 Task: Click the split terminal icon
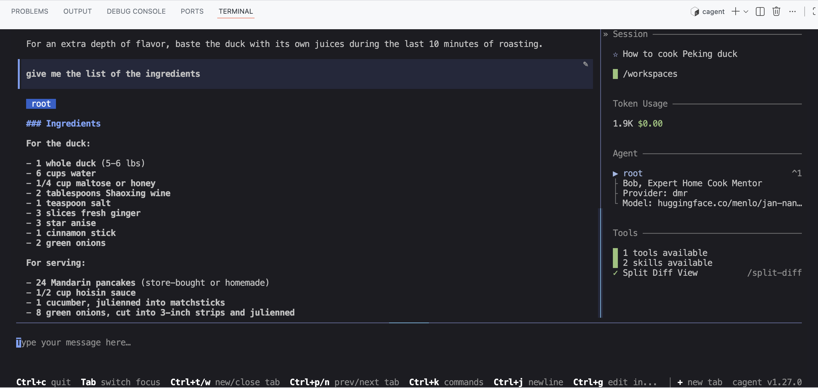(x=760, y=12)
